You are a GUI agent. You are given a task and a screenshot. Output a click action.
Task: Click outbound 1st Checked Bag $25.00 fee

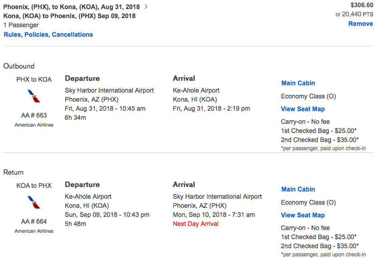[320, 131]
